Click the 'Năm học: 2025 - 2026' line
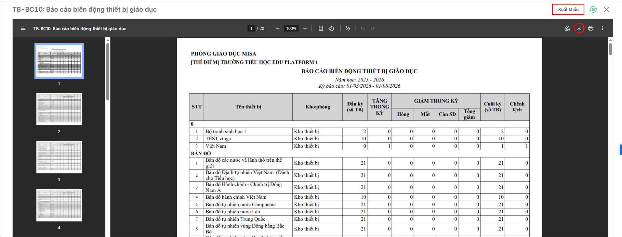The height and width of the screenshot is (237, 622). pyautogui.click(x=359, y=80)
